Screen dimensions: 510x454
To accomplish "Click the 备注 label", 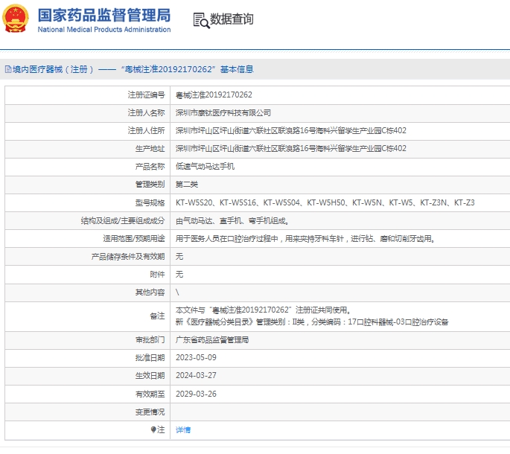I will click(x=157, y=316).
